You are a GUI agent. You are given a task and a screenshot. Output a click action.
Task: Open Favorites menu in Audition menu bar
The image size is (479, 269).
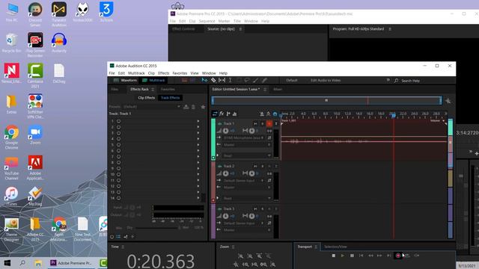click(x=180, y=73)
